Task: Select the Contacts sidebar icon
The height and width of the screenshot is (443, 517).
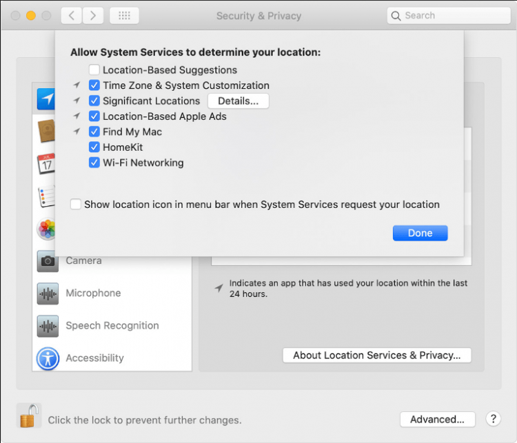Action: click(46, 131)
